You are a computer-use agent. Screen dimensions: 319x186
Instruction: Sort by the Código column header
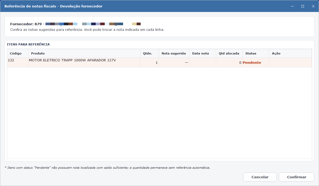pos(18,53)
